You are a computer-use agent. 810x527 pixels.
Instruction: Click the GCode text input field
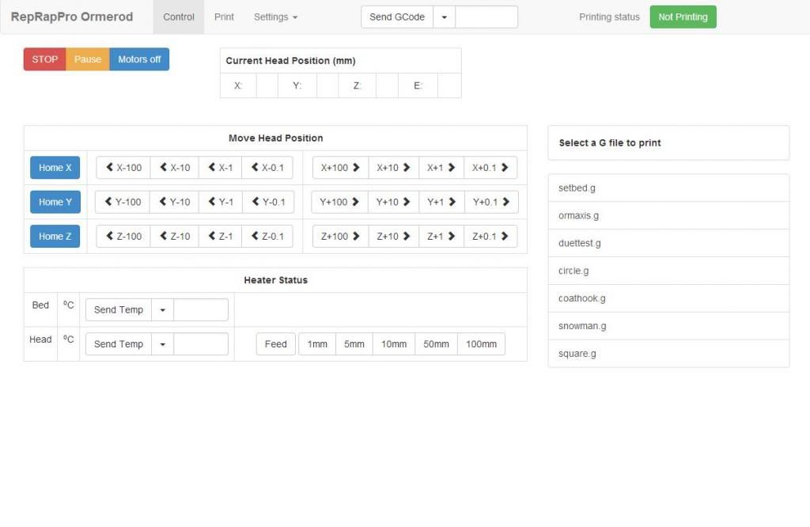point(486,17)
